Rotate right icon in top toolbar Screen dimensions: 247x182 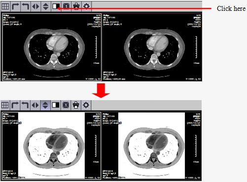[15, 6]
